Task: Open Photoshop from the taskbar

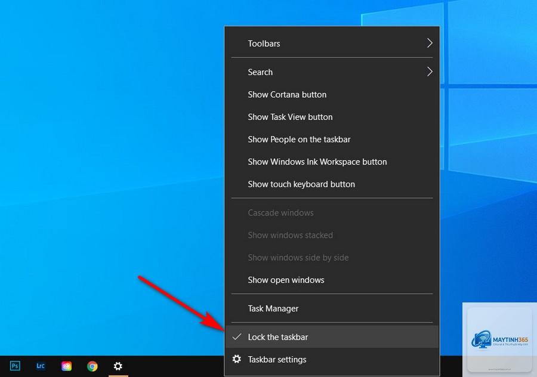Action: coord(15,366)
